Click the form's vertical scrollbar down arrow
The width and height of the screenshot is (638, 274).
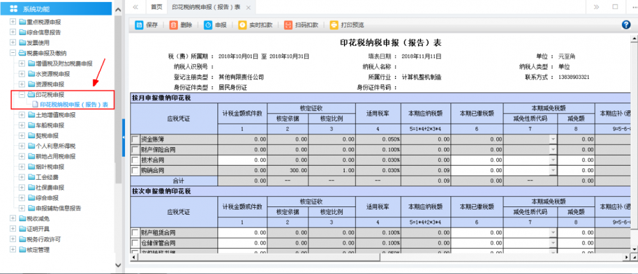634,249
